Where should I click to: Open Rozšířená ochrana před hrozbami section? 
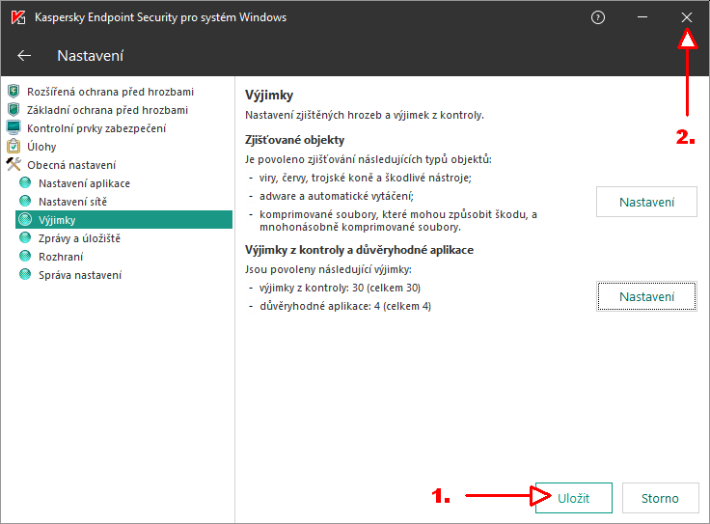[111, 92]
